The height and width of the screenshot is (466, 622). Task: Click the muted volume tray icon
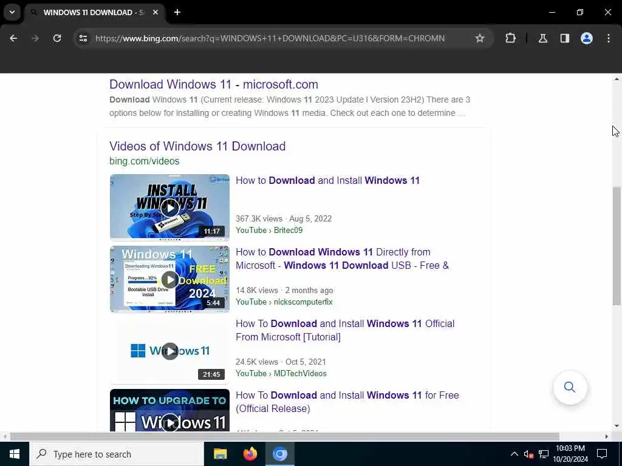click(x=528, y=454)
